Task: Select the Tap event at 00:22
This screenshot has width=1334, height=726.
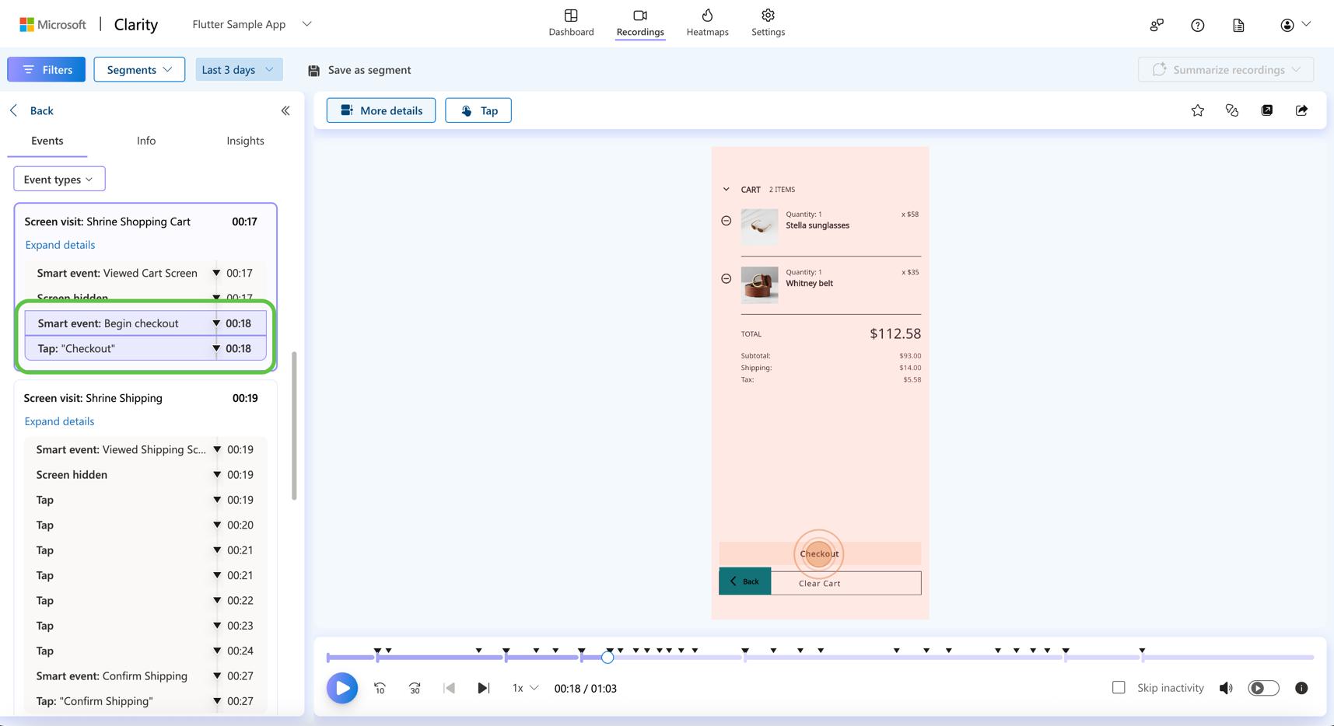Action: [145, 600]
